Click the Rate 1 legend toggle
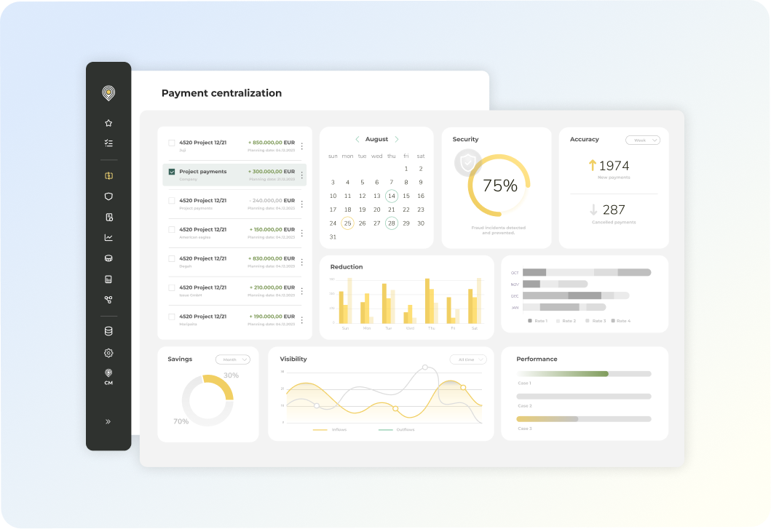 pos(537,320)
